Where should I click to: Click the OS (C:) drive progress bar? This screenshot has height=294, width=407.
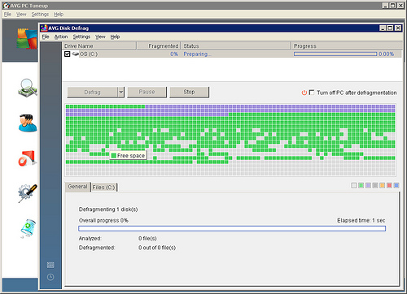tap(335, 54)
